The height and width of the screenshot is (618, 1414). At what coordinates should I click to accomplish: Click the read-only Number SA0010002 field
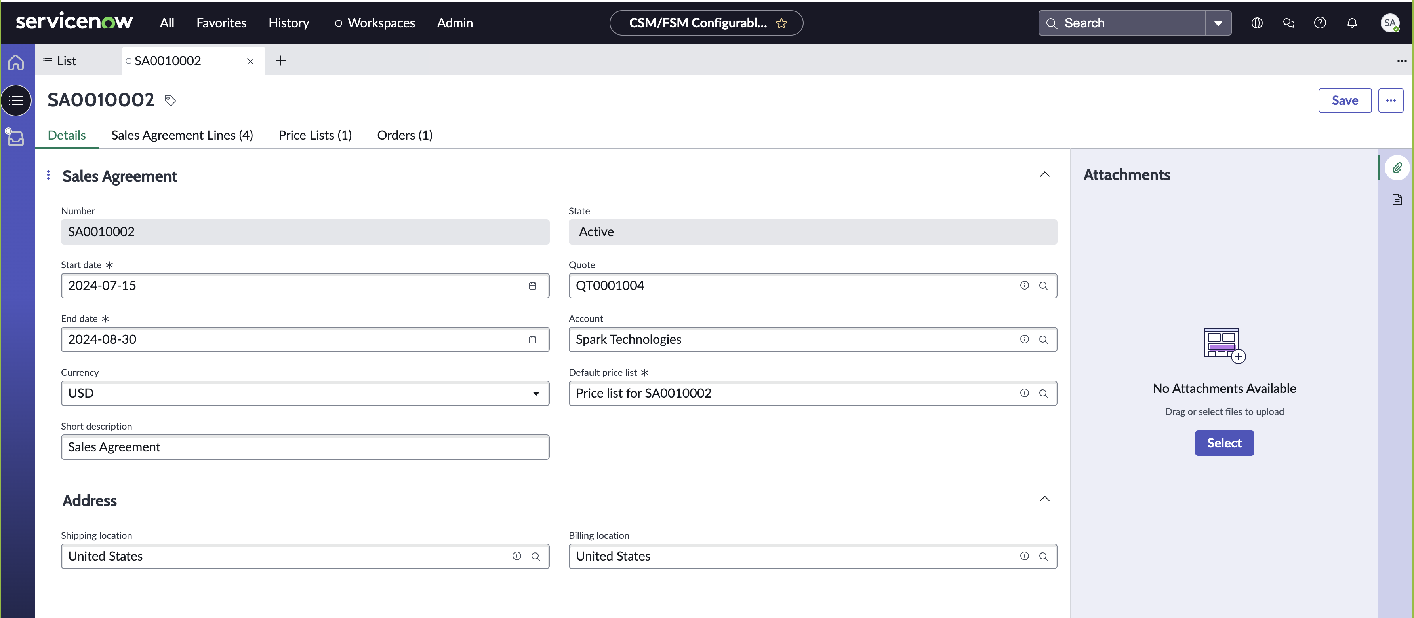[x=305, y=232]
